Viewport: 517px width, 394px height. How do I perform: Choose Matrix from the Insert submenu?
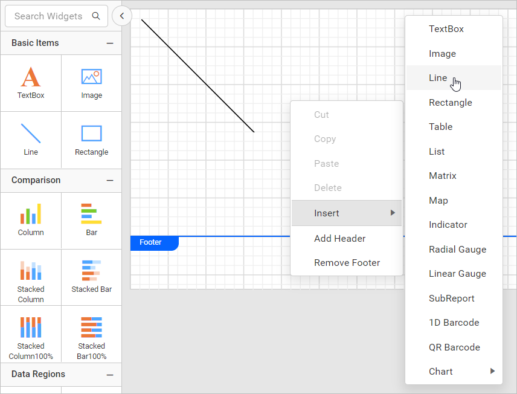[x=443, y=175]
